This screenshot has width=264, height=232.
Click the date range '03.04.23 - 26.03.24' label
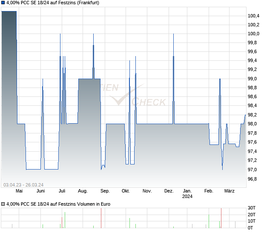coord(23,184)
